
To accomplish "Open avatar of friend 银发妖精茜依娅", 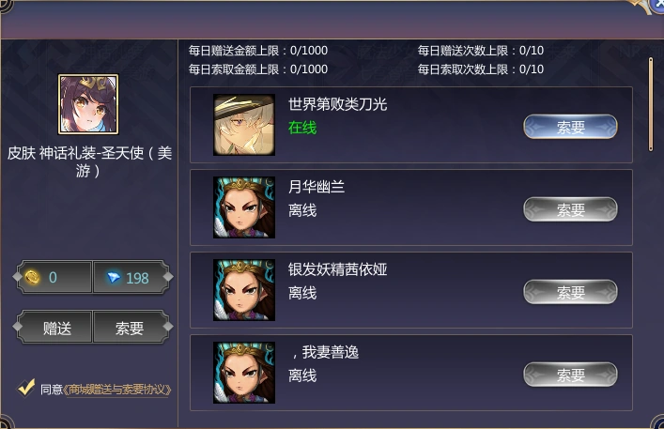I will [244, 290].
